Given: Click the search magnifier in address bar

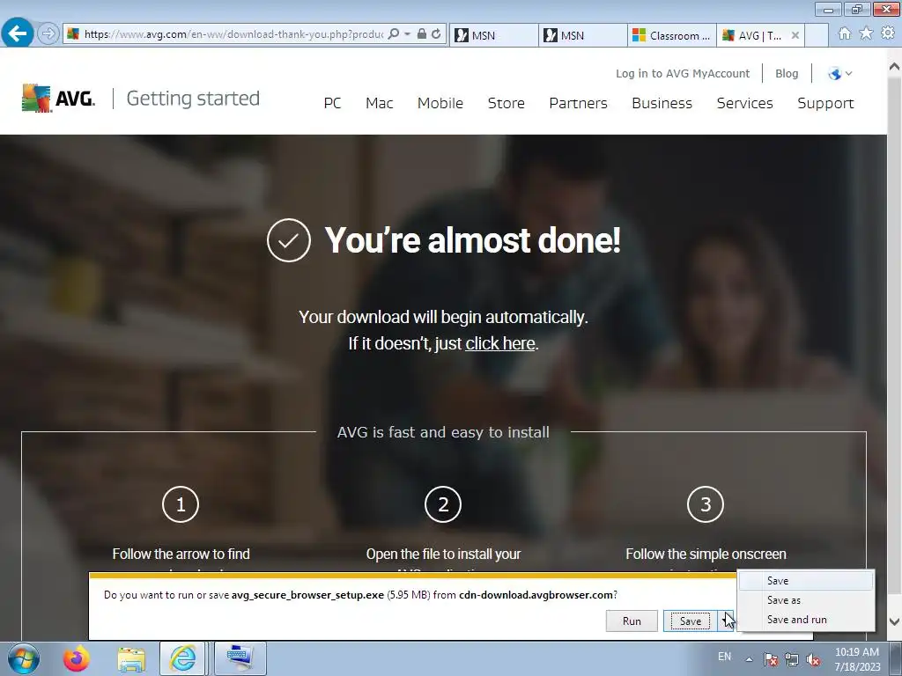Looking at the screenshot, I should 394,34.
